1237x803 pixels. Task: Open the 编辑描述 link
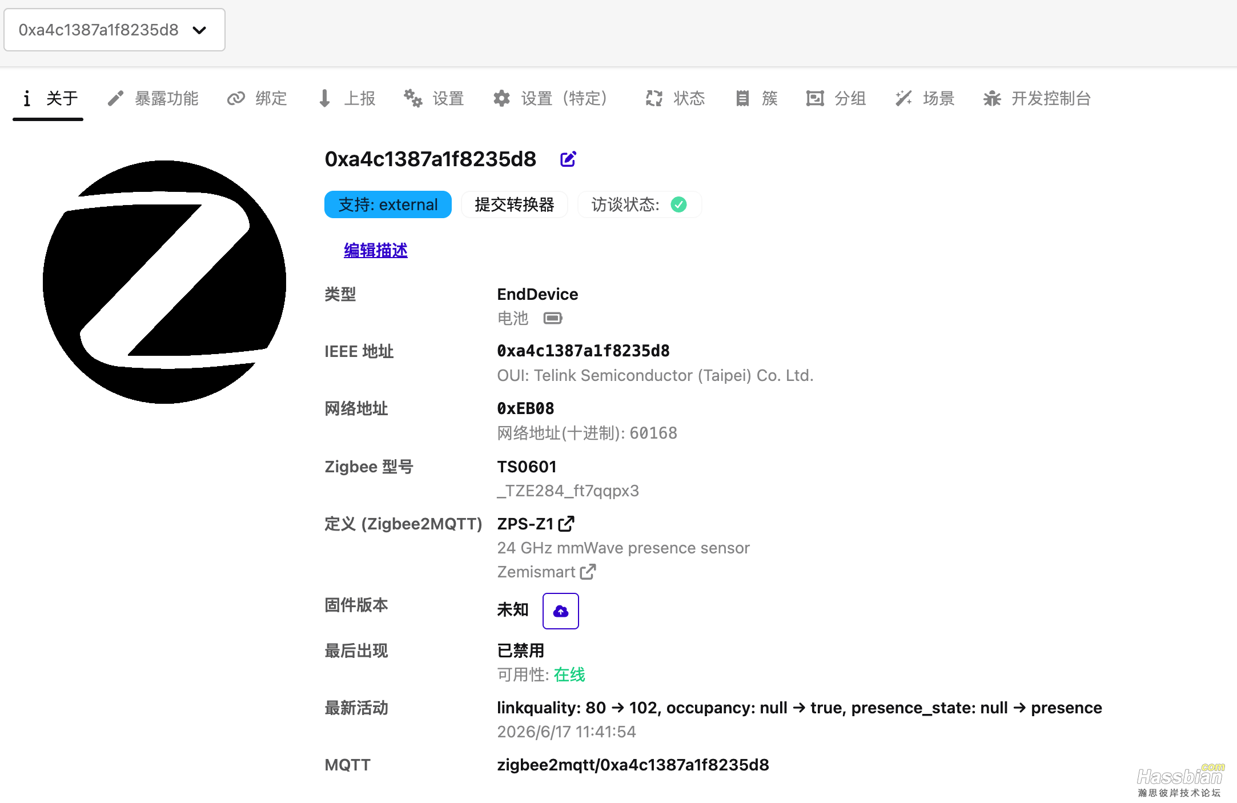click(x=375, y=250)
